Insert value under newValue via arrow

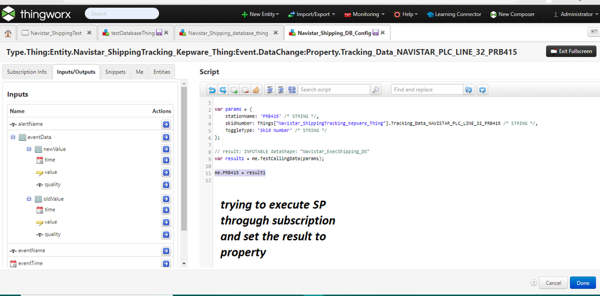pos(166,173)
